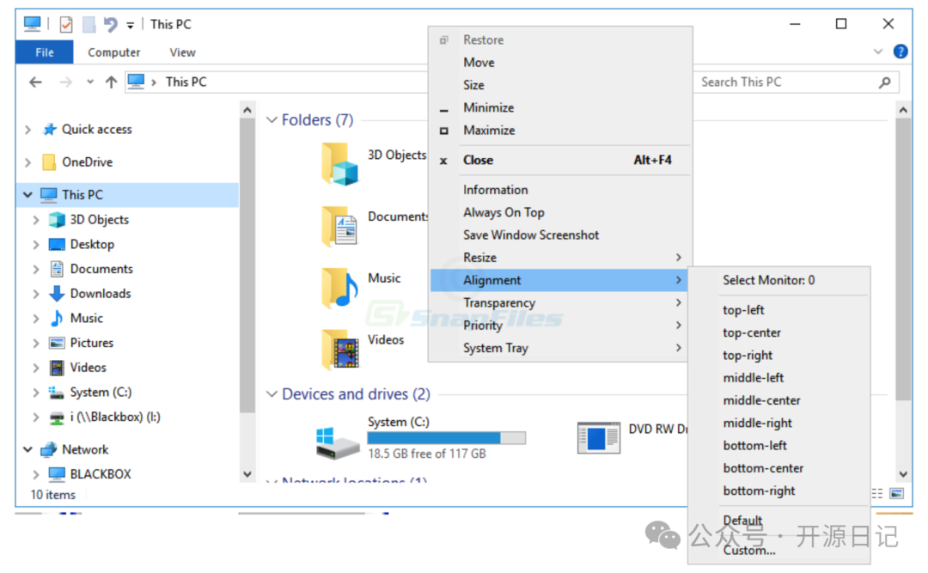Screen dimensions: 928x573
Task: Select the DVD RW Drive icon
Action: tap(598, 437)
